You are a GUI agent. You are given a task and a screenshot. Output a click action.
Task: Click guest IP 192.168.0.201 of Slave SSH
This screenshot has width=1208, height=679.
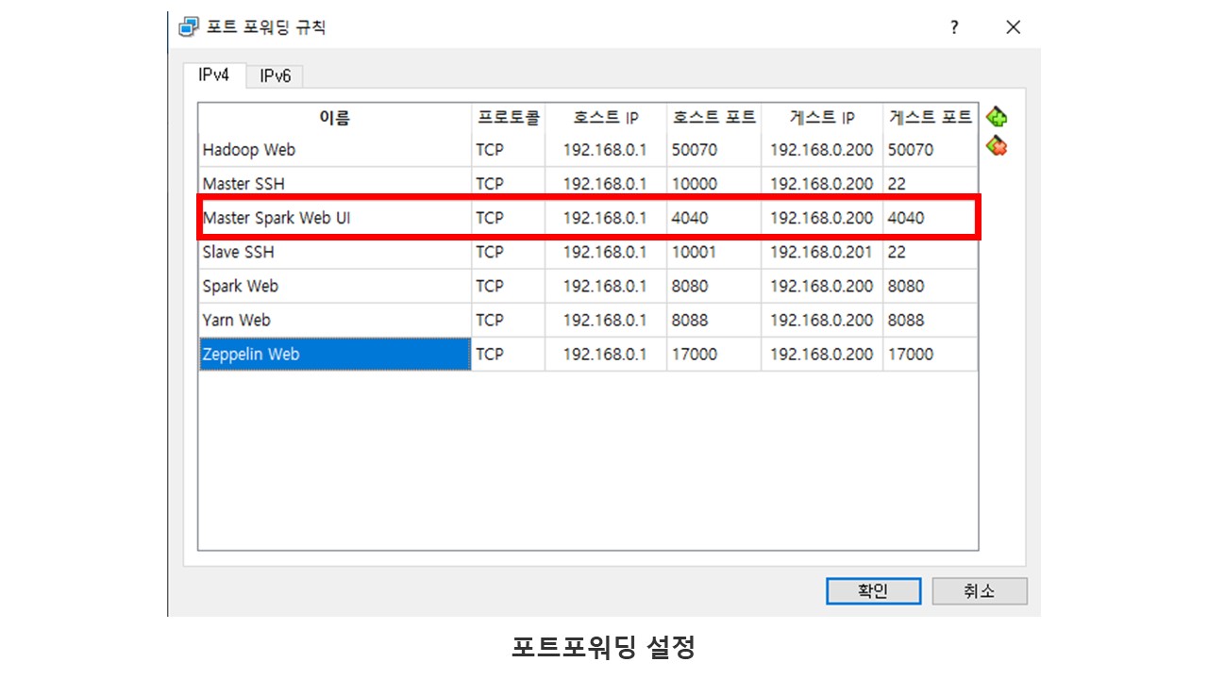[x=822, y=252]
